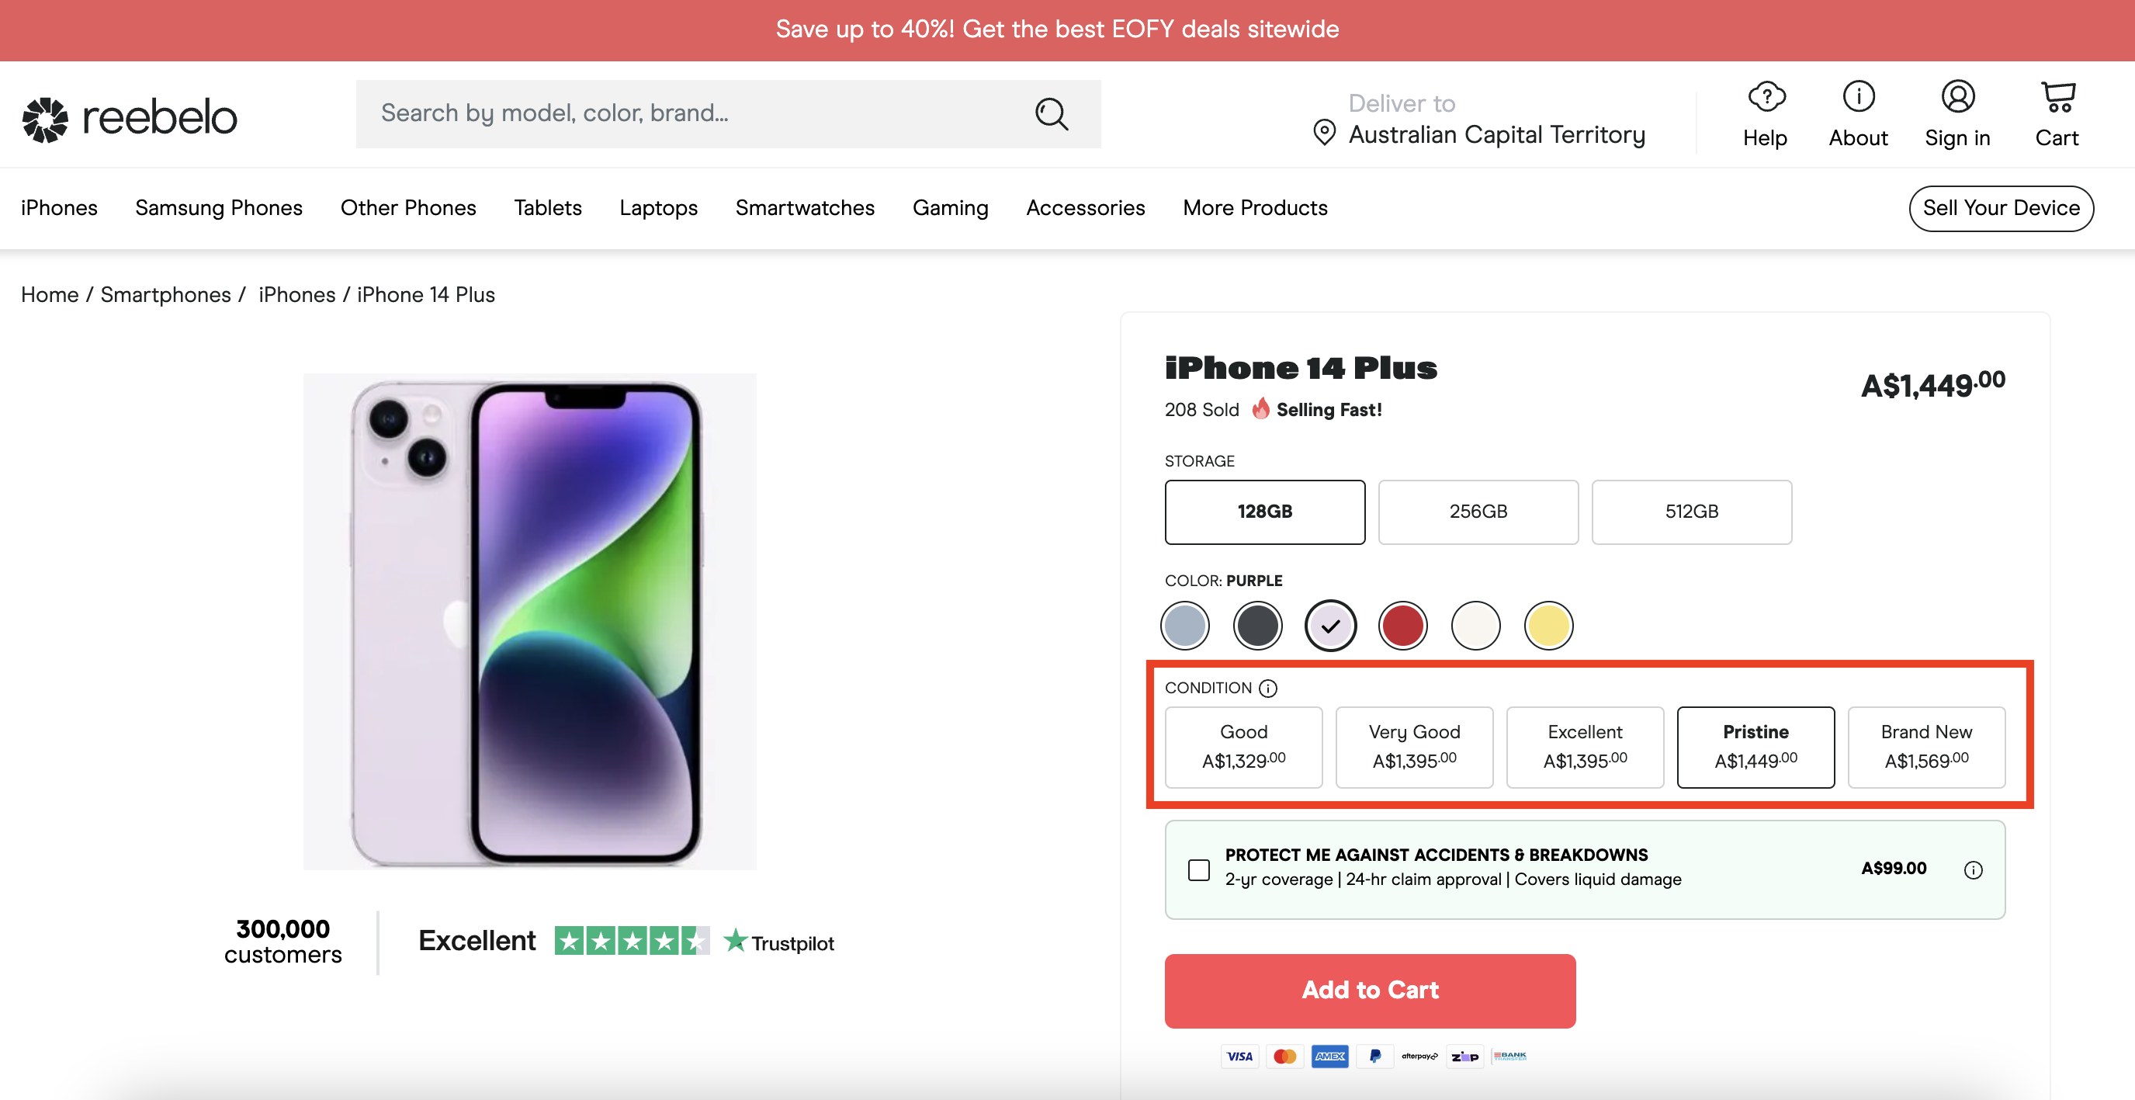The image size is (2135, 1100).
Task: Select the Good condition option
Action: 1243,746
